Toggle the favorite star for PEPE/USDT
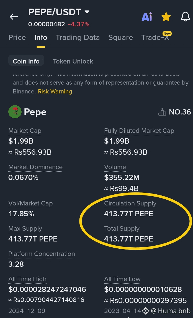Screen dimensions: 193x318 [166, 17]
